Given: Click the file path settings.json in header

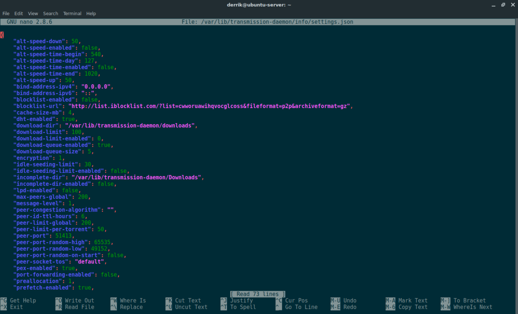Looking at the screenshot, I should [x=268, y=22].
